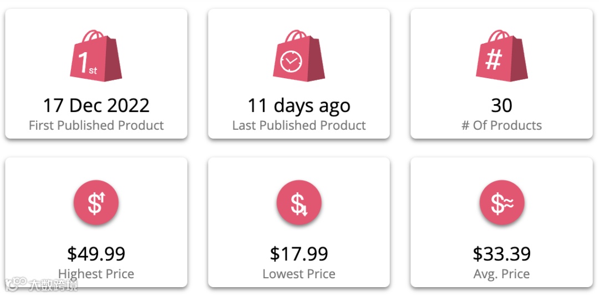Click the clock shopping bag icon
This screenshot has width=599, height=296.
coord(299,56)
